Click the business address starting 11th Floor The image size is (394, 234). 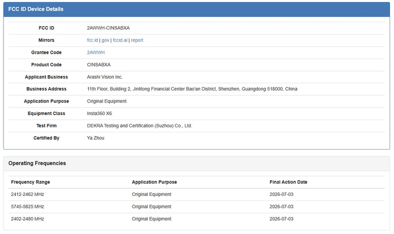click(x=192, y=89)
